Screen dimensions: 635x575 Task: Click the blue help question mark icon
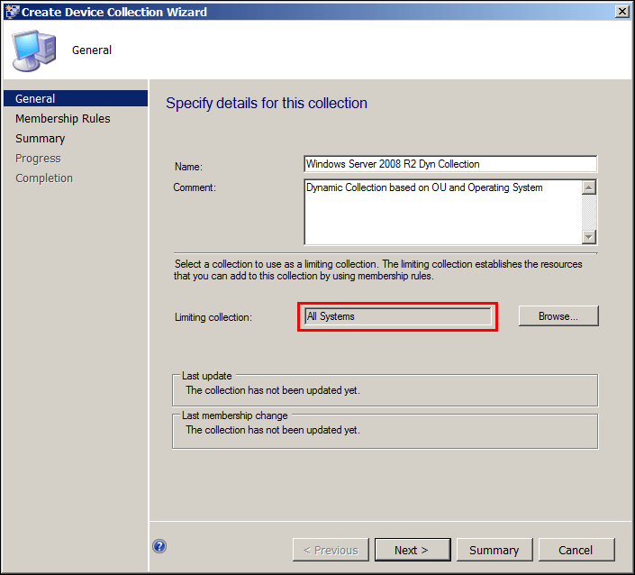(x=159, y=546)
